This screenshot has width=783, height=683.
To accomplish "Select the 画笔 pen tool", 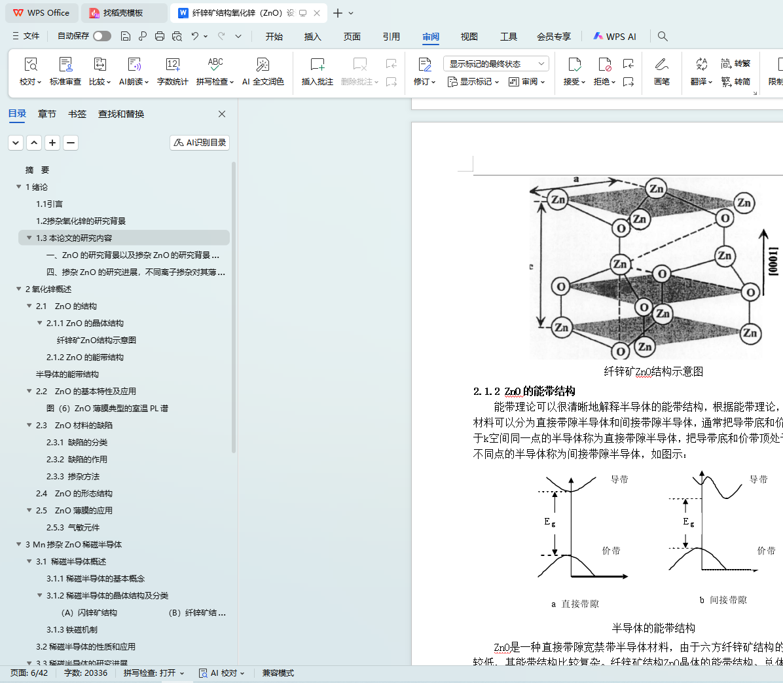I will pyautogui.click(x=661, y=71).
